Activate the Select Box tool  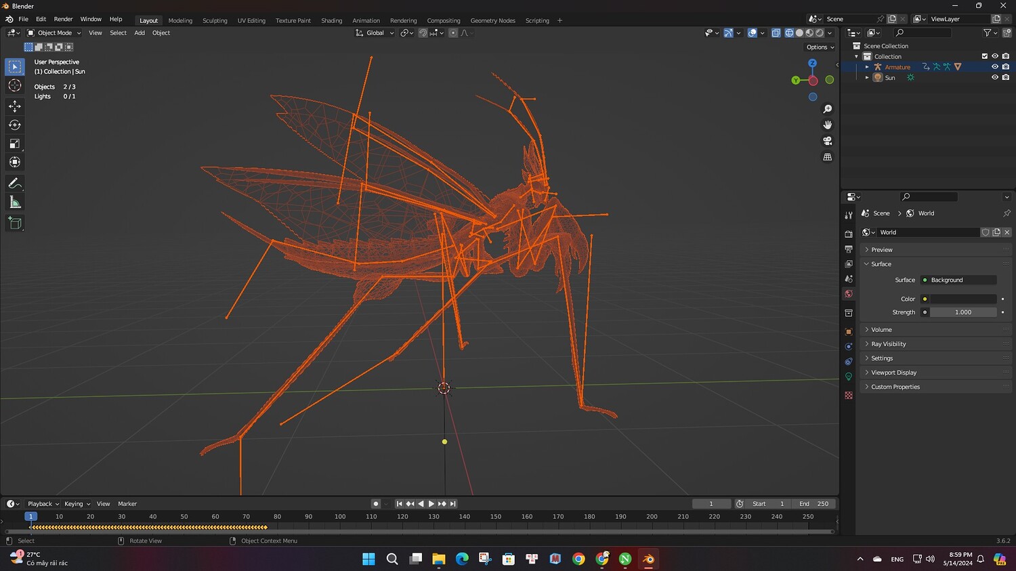pos(15,66)
